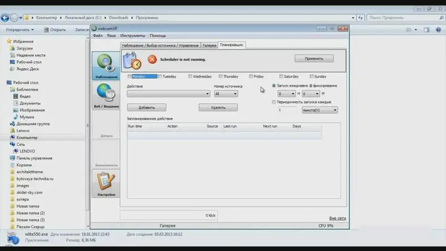This screenshot has width=446, height=251.
Task: Check the Wednesday checkbox
Action: 190,76
